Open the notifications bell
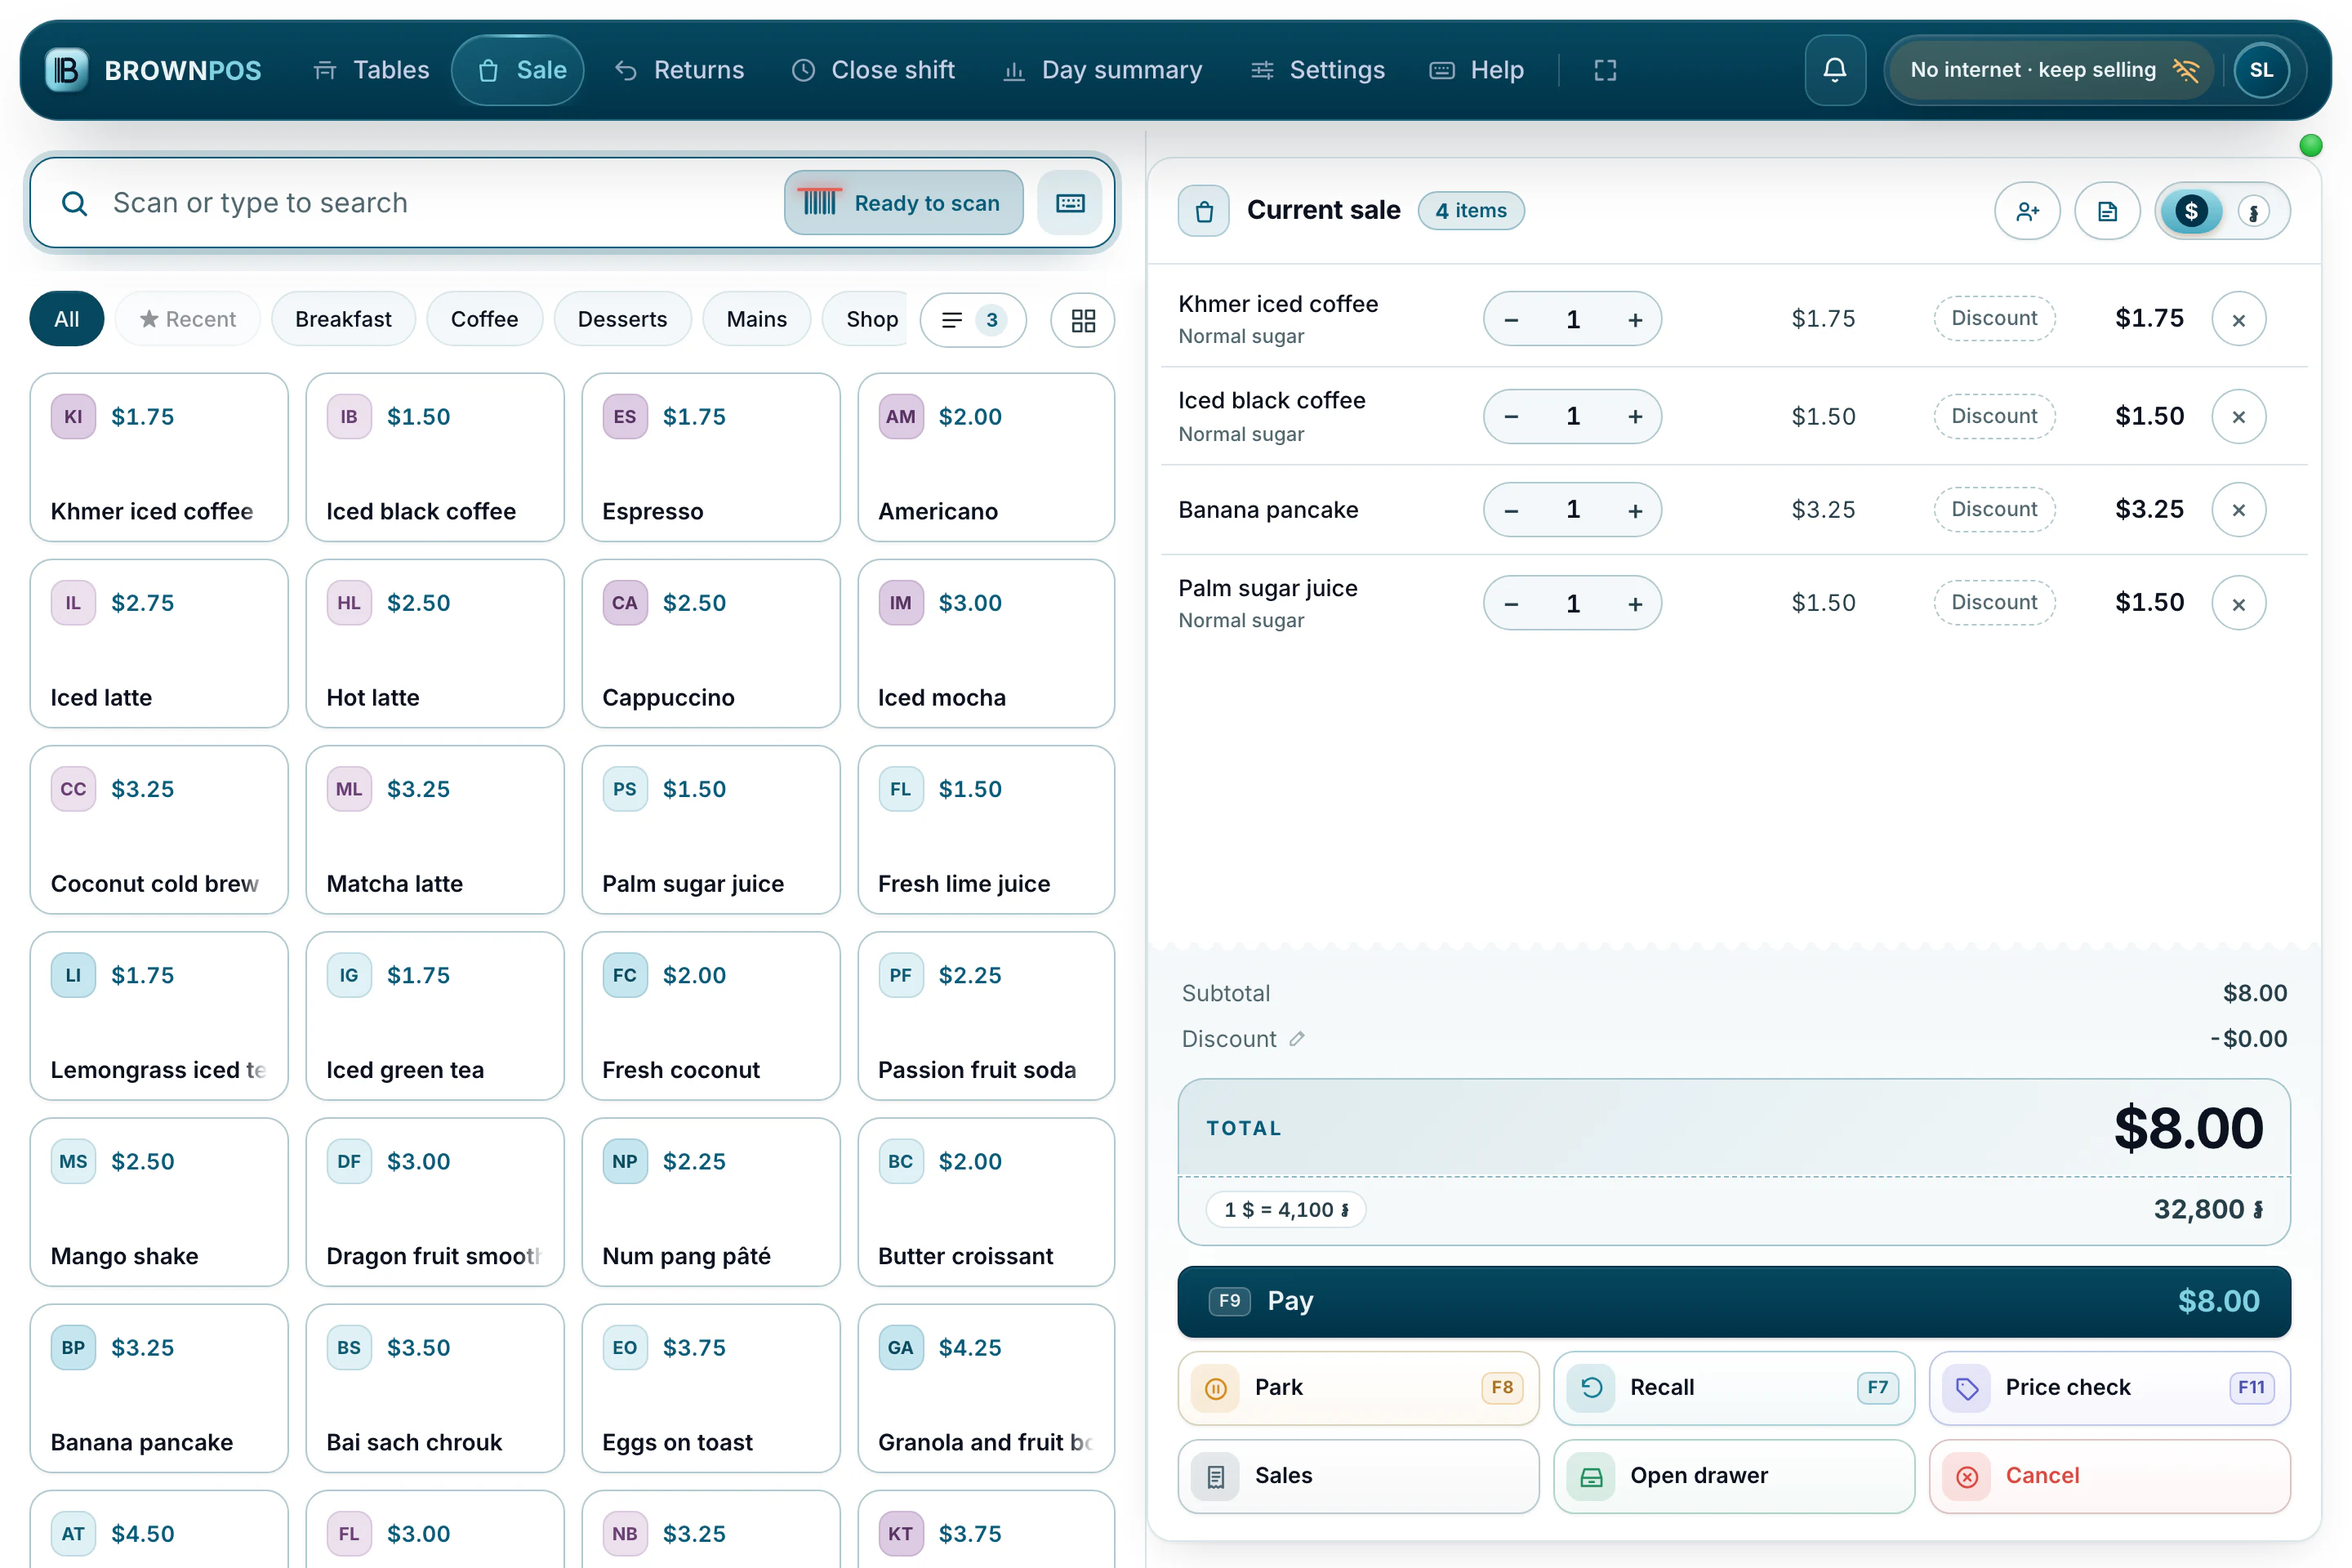 click(x=1834, y=70)
